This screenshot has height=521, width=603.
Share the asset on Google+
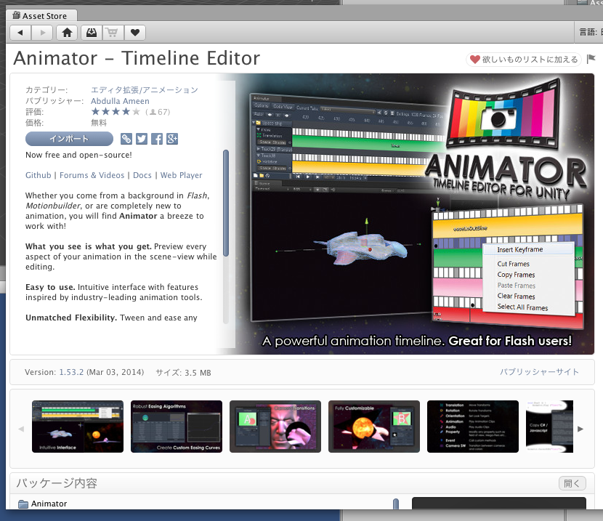click(171, 139)
